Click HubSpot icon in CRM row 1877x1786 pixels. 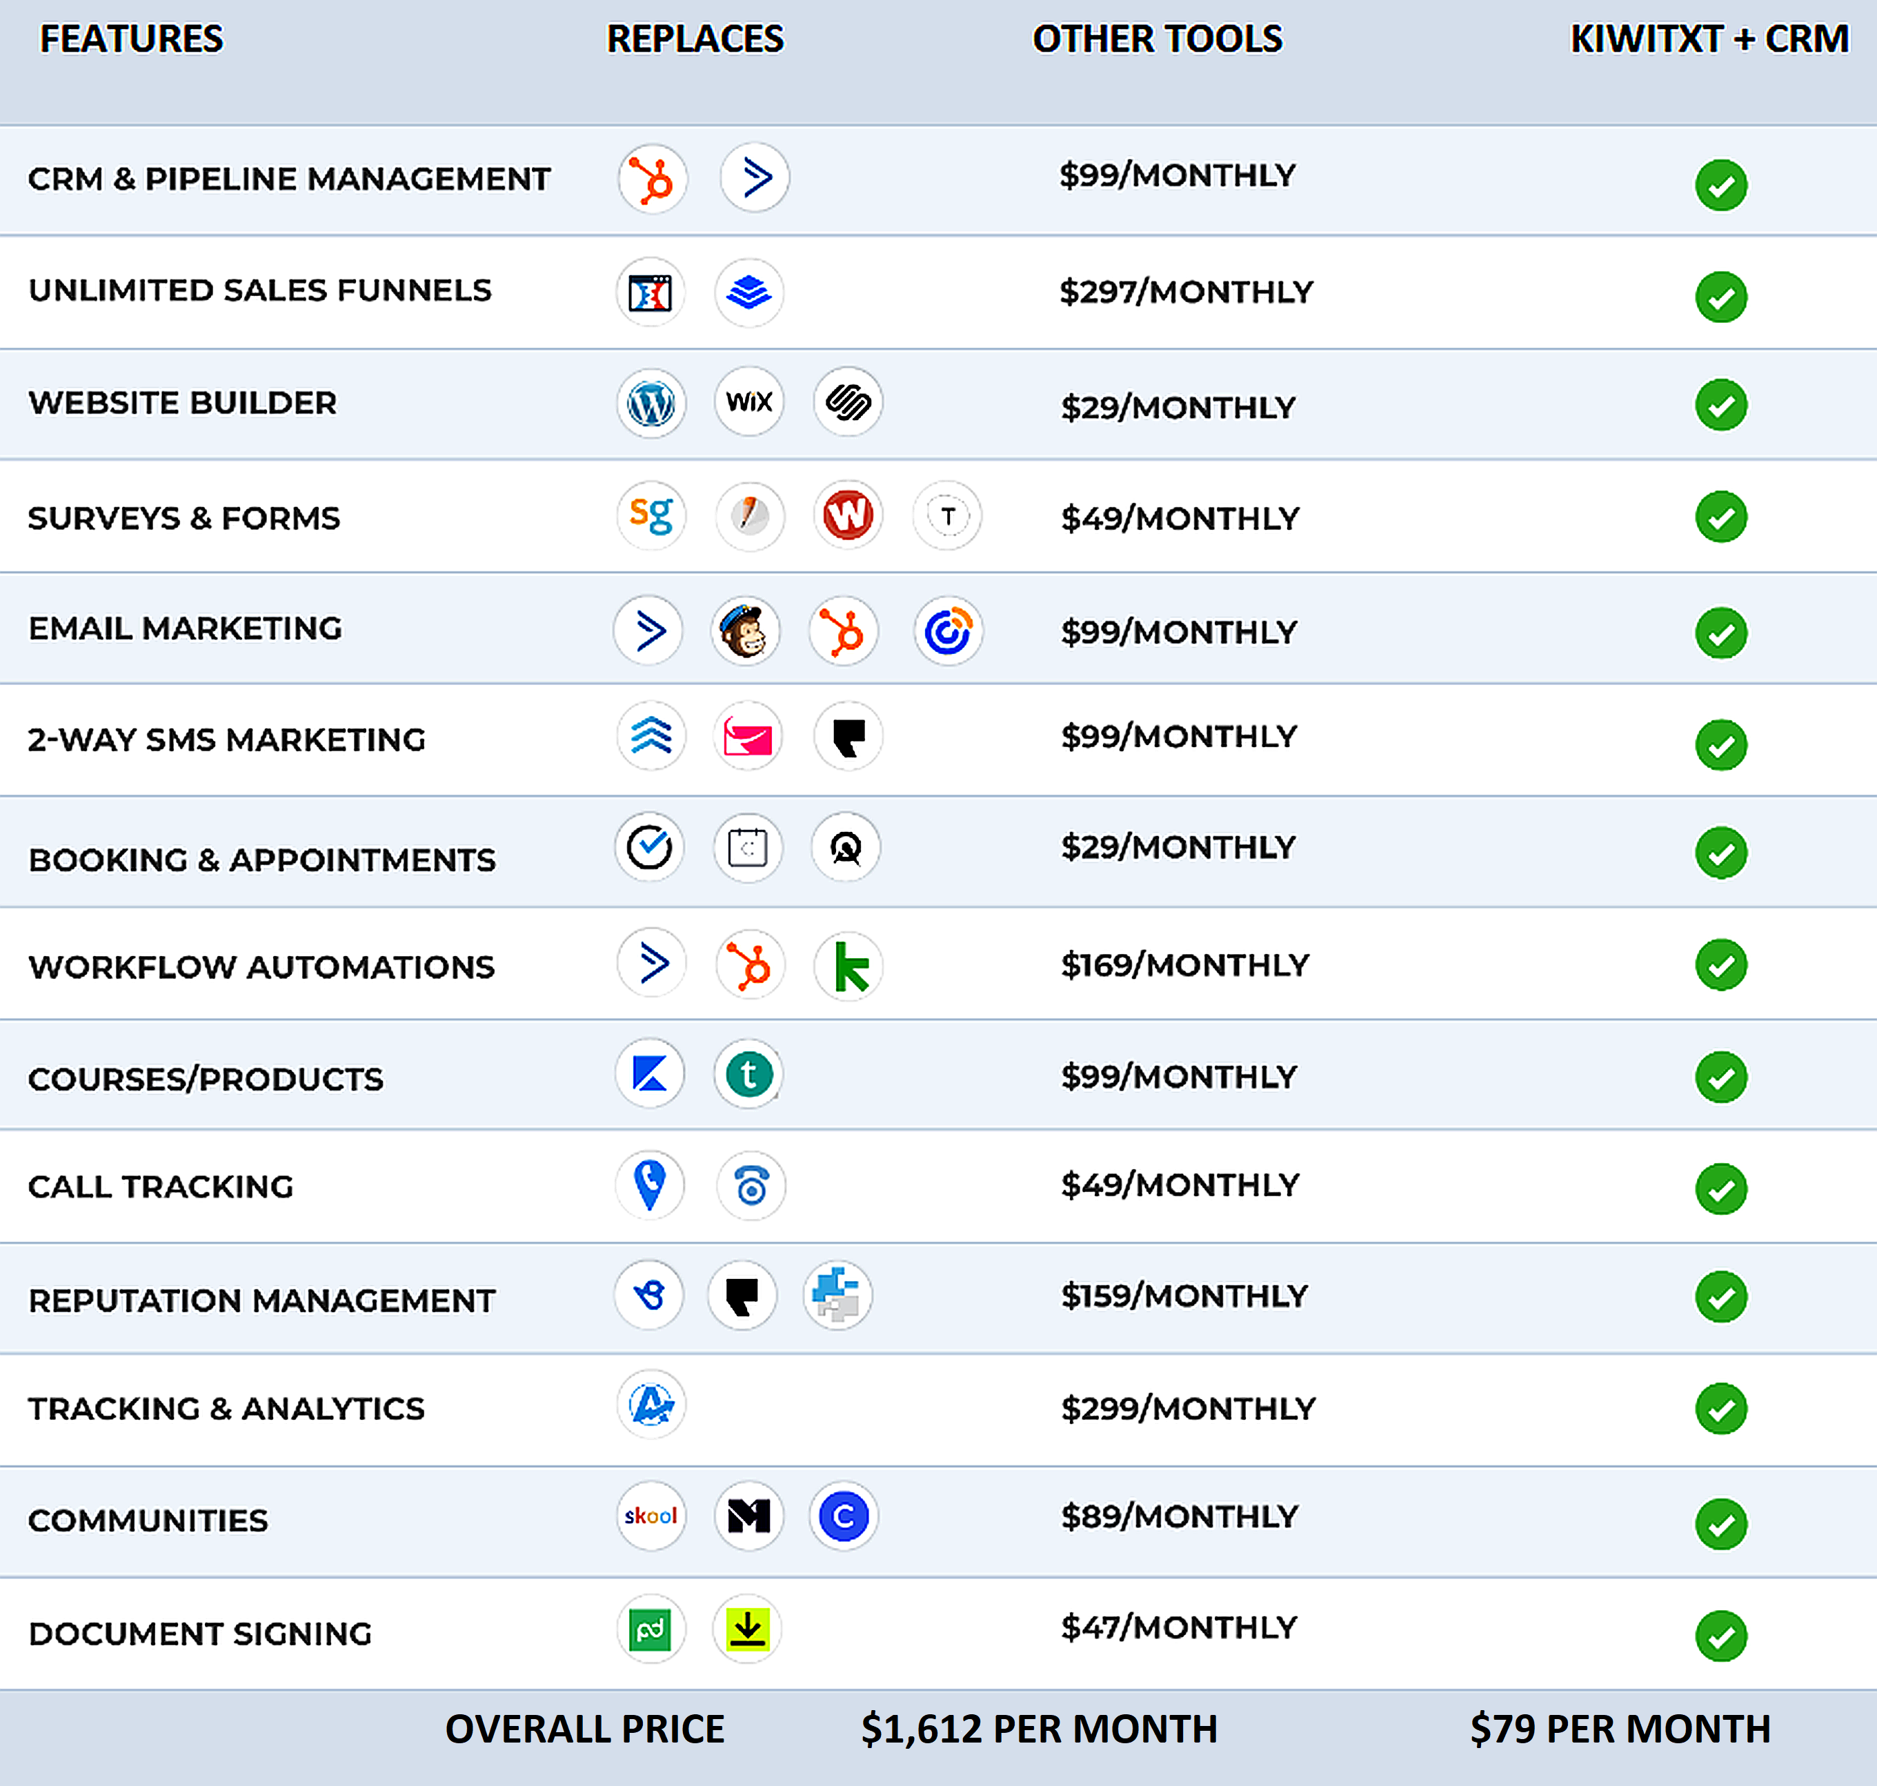[652, 179]
